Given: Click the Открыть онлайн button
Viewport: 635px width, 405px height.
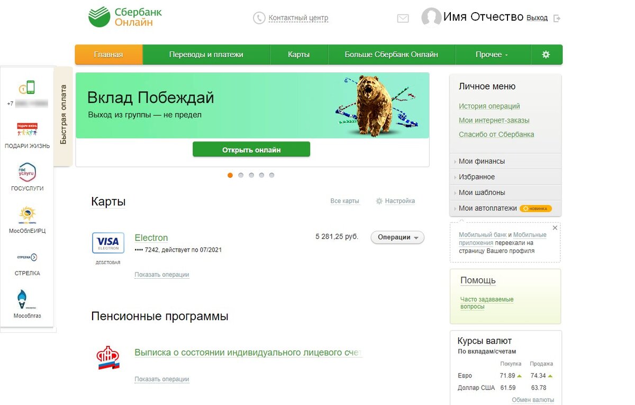Looking at the screenshot, I should [x=251, y=149].
